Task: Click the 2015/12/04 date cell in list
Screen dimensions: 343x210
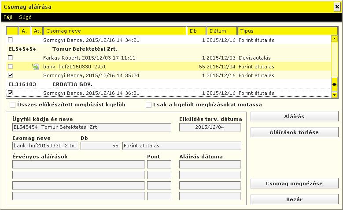Action: point(221,67)
